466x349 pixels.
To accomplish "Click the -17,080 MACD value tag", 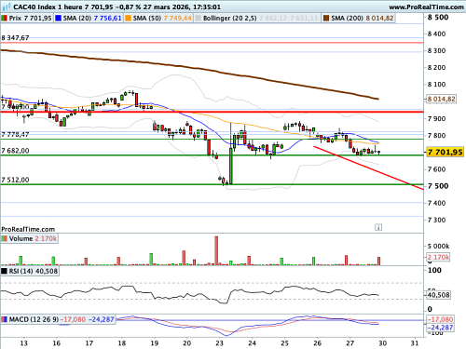I will point(440,319).
